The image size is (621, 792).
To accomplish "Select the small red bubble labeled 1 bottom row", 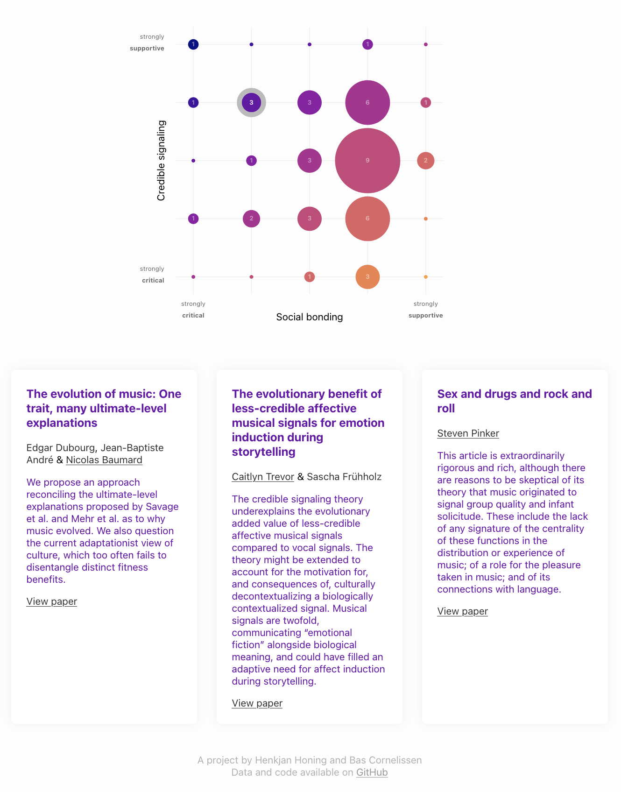I will pyautogui.click(x=309, y=276).
